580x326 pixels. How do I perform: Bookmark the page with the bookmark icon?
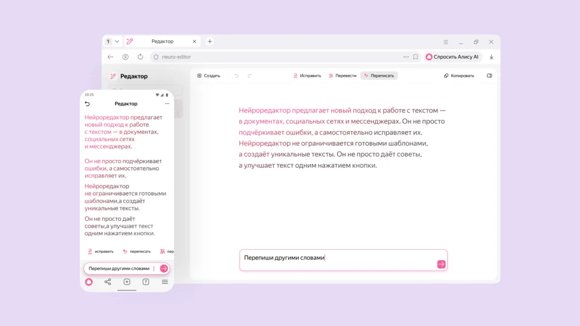click(416, 57)
